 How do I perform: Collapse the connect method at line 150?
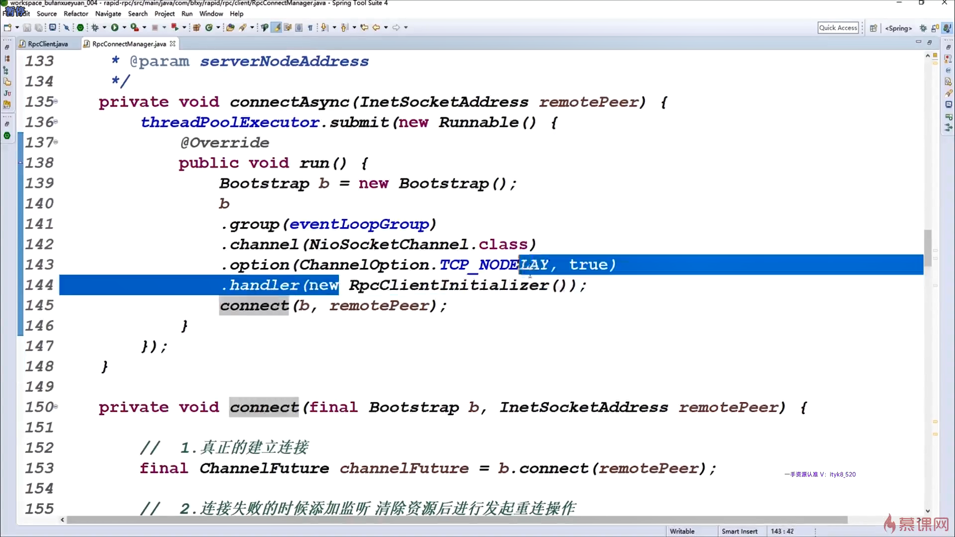pyautogui.click(x=56, y=407)
